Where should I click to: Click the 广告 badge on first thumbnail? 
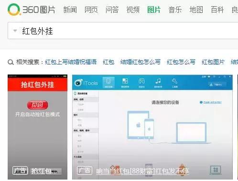coord(20,170)
